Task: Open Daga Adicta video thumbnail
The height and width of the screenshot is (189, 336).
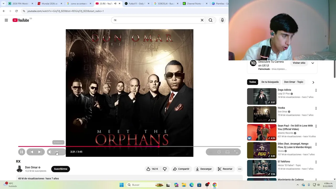Action: 262,96
